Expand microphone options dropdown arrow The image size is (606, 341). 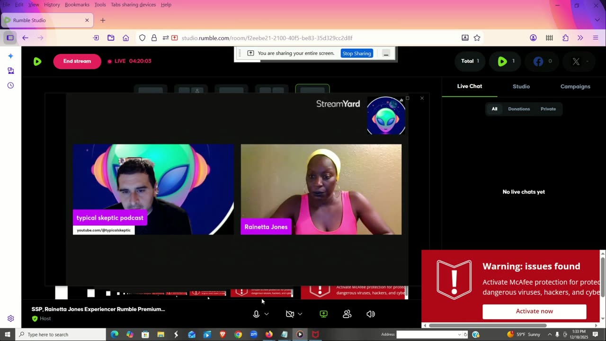tap(267, 314)
